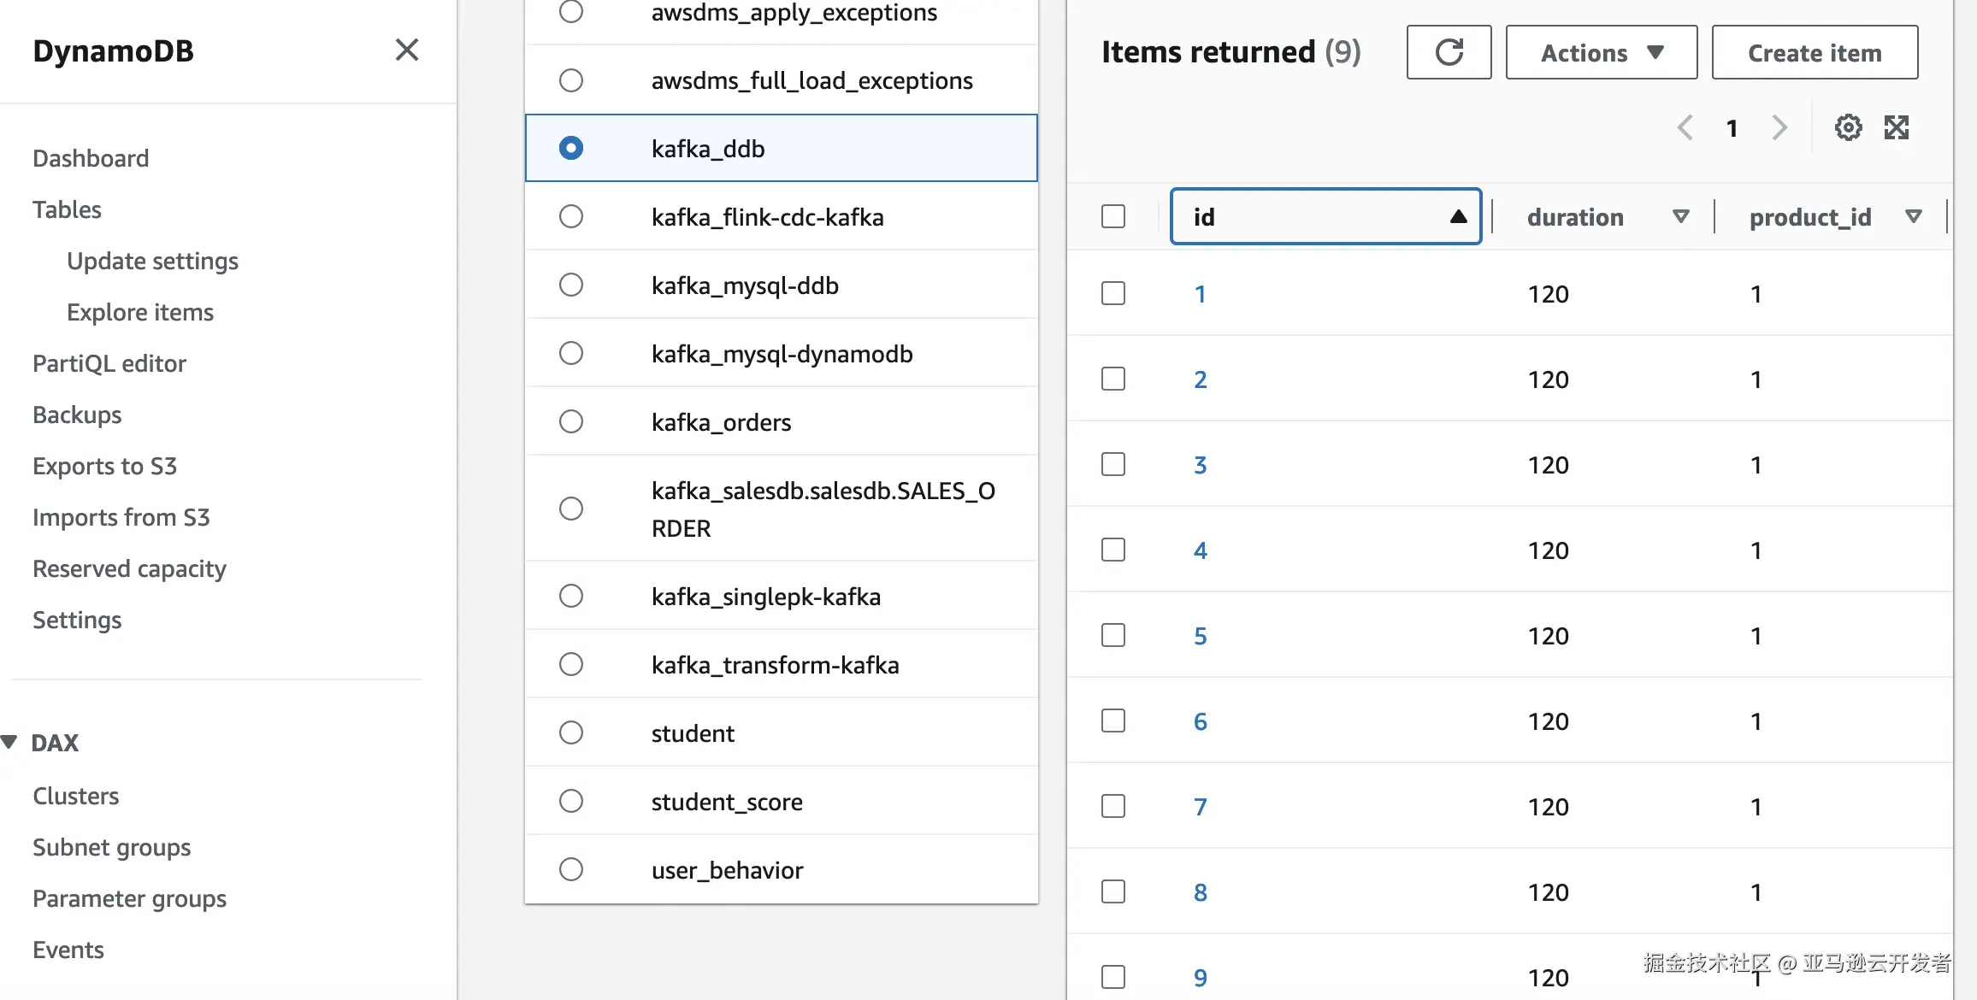
Task: Click the expand fullscreen icon
Action: (x=1897, y=128)
